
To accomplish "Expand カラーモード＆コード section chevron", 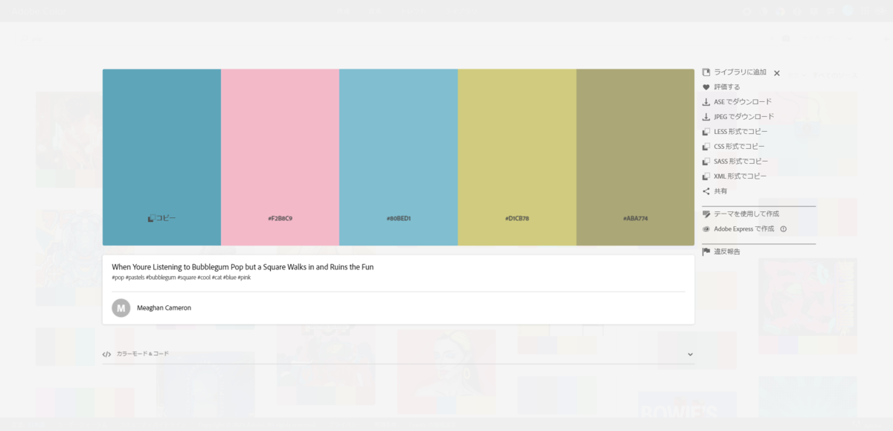I will [690, 354].
